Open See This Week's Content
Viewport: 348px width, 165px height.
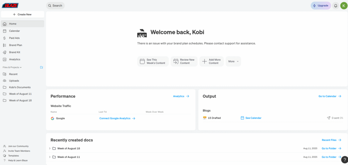pyautogui.click(x=153, y=62)
